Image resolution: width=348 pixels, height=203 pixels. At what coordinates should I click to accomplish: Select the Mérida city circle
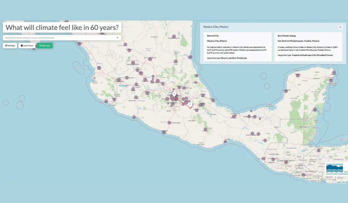[298, 75]
